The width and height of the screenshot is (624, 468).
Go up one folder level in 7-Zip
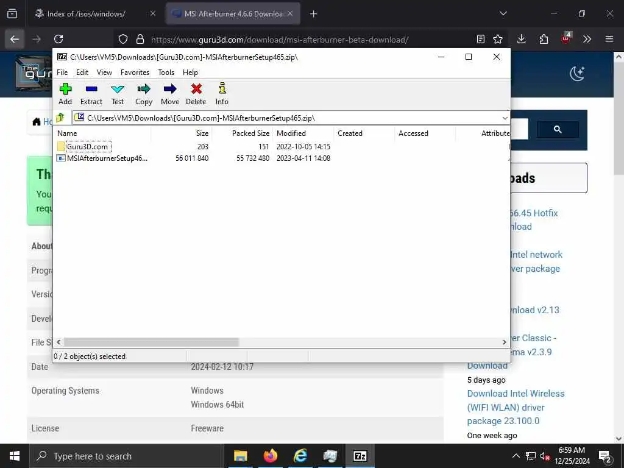60,118
